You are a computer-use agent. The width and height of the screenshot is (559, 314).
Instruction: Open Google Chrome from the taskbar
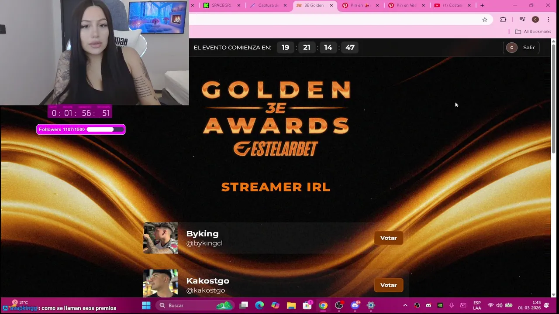[323, 305]
